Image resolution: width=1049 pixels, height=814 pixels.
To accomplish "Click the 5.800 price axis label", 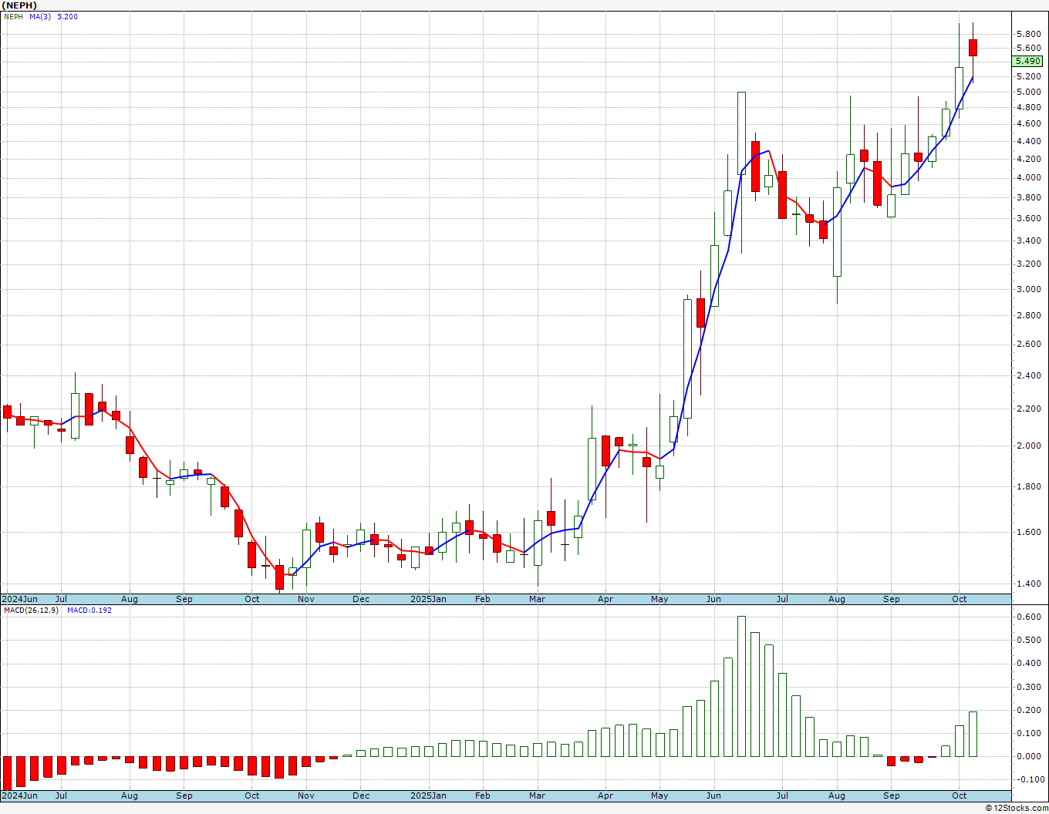I will pyautogui.click(x=1028, y=35).
